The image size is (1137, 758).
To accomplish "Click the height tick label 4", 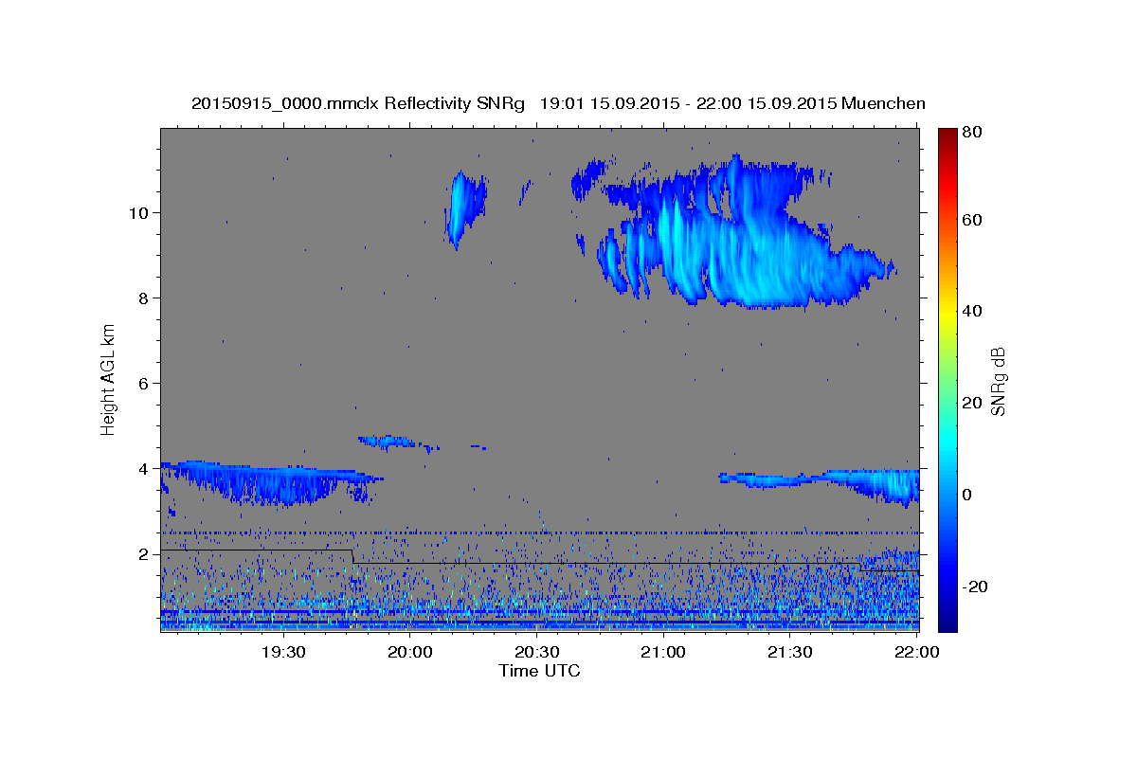I will point(144,469).
